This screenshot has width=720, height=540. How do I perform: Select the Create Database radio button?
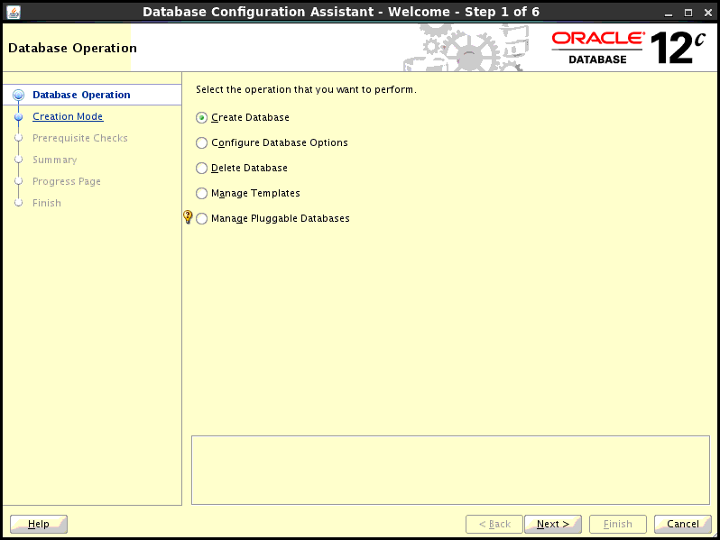pos(201,118)
